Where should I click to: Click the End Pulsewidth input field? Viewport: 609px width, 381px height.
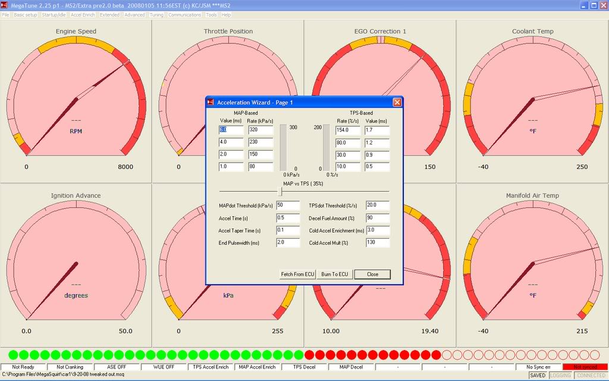[x=288, y=243]
